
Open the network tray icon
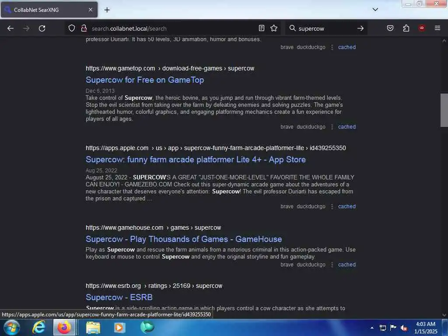pyautogui.click(x=382, y=328)
